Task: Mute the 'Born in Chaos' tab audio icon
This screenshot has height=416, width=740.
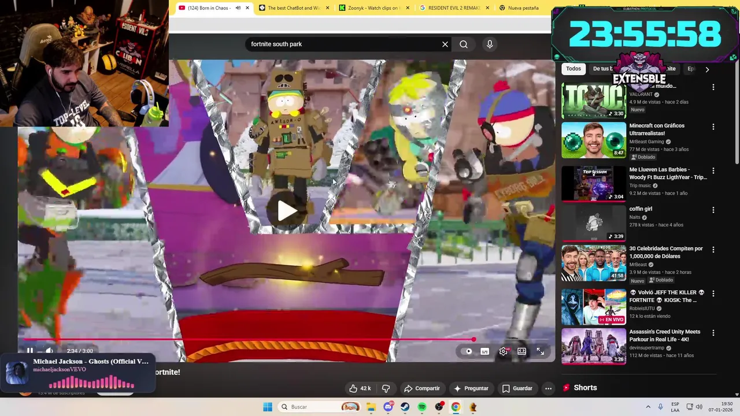Action: click(x=238, y=8)
